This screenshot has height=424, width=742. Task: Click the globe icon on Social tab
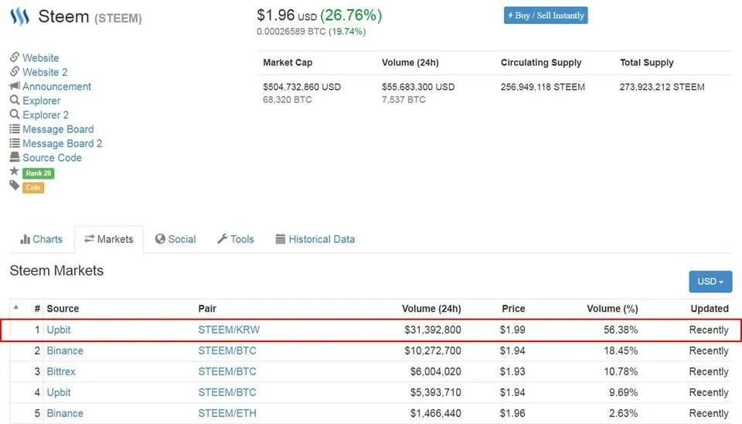point(160,239)
